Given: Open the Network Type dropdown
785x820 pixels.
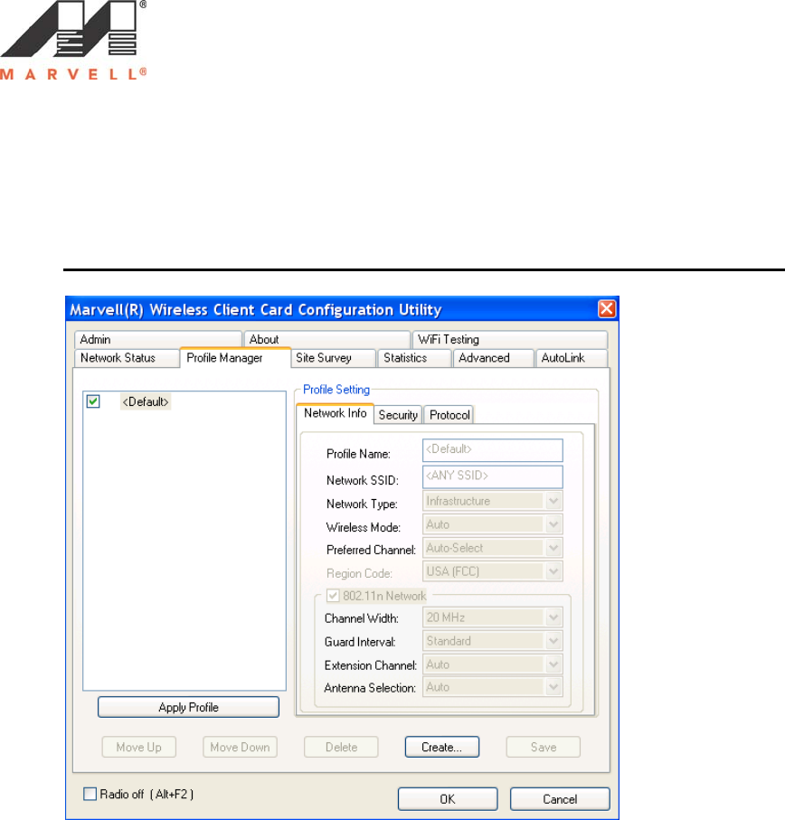Looking at the screenshot, I should click(x=493, y=501).
